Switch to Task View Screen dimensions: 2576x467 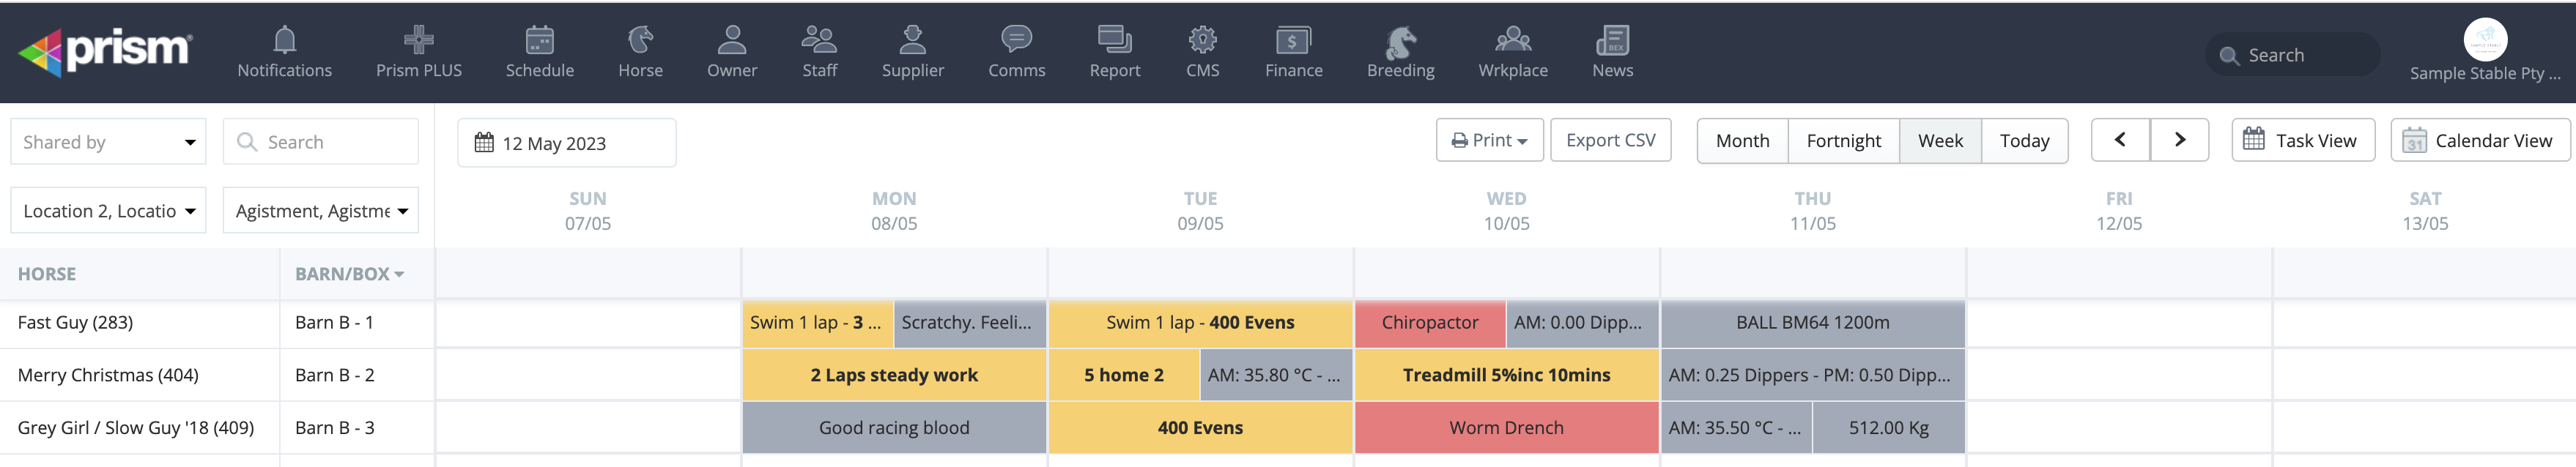(x=2302, y=141)
